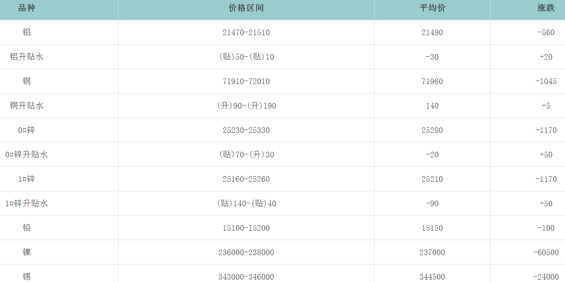Screen dimensions: 565x283
Task: Click the 铅 variety name cell
Action: [27, 228]
